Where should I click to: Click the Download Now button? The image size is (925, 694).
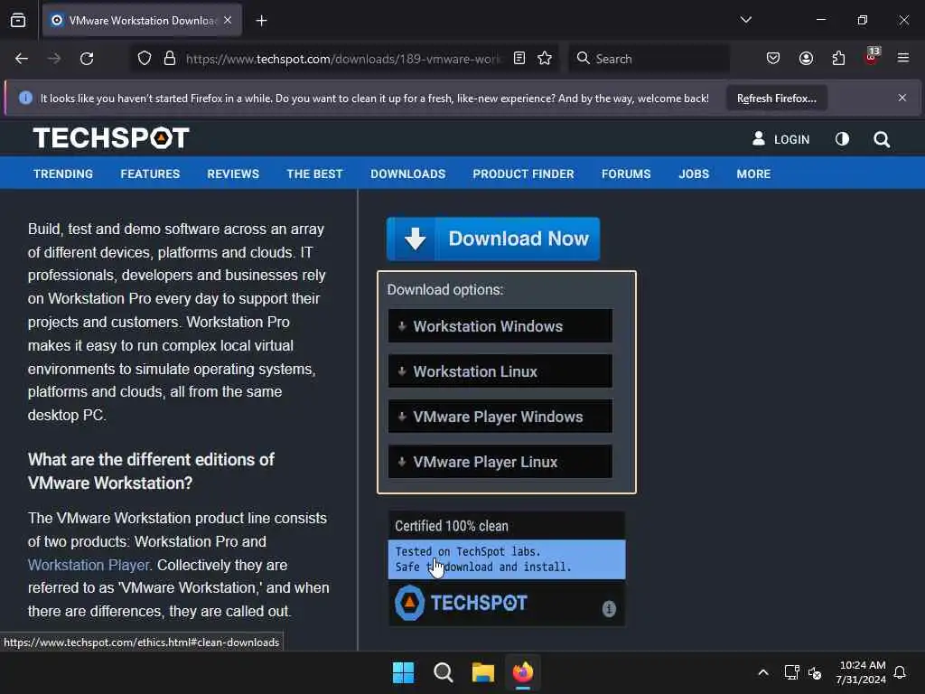(x=493, y=239)
